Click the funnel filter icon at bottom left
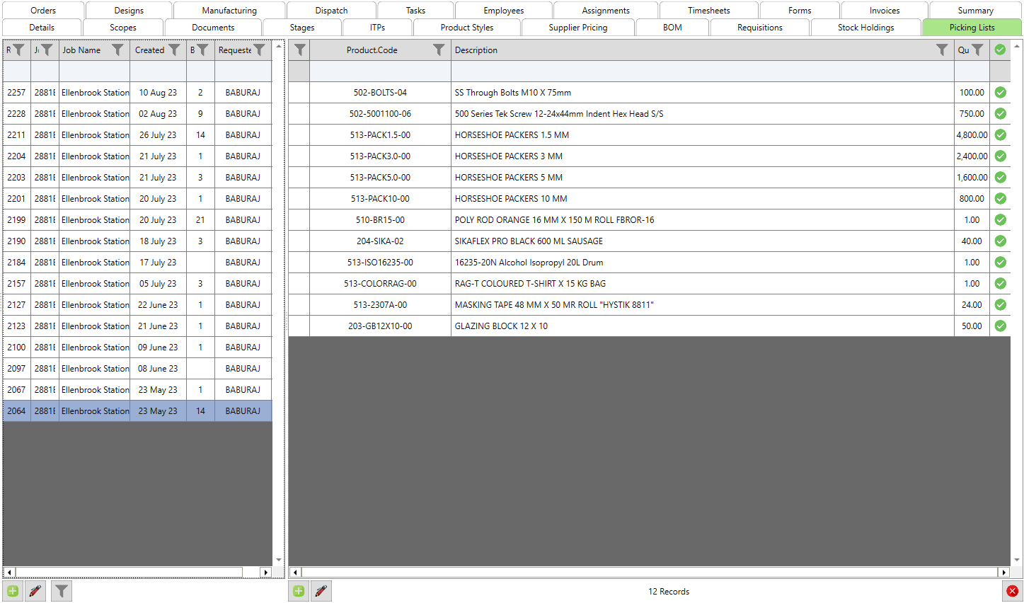This screenshot has height=603, width=1024. [61, 591]
